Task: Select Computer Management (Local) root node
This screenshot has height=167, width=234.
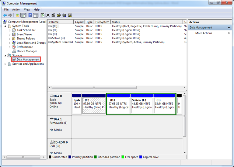Action: 27,22
